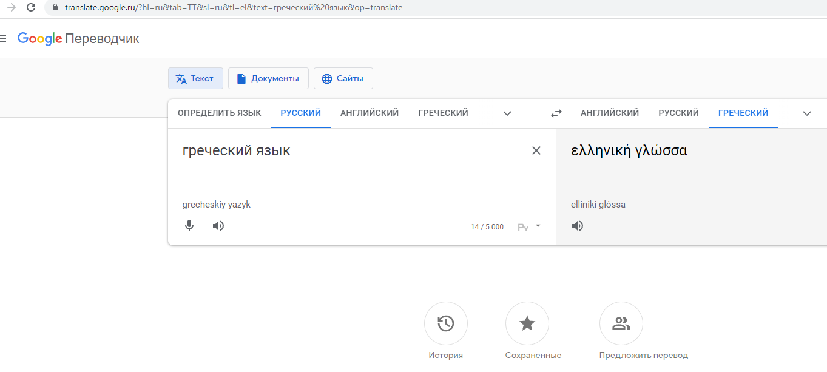
Task: Reload the page in browser
Action: [31, 8]
